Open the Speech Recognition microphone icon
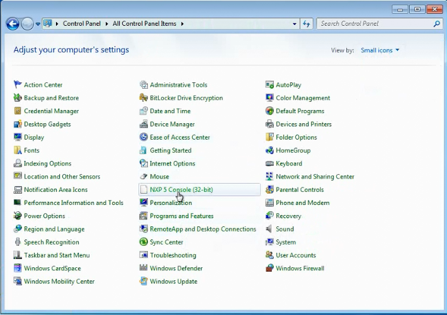 point(18,241)
